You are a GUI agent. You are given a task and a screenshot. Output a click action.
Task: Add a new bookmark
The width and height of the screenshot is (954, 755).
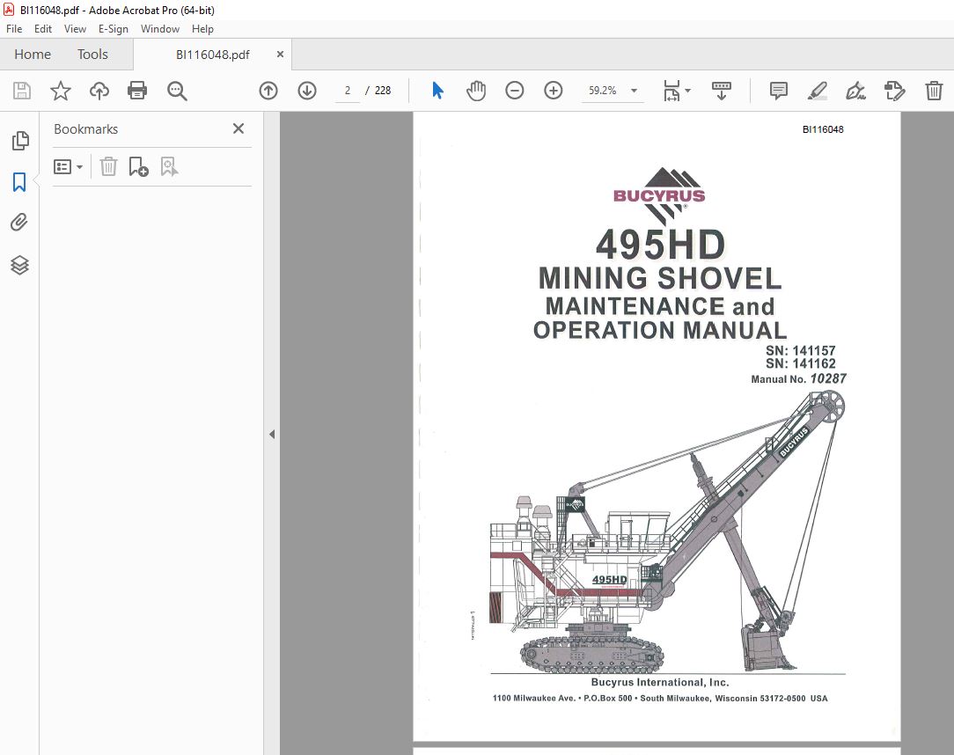pos(139,166)
